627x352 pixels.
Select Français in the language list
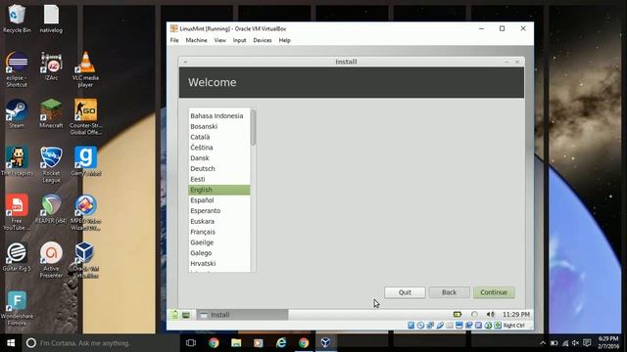(x=219, y=233)
